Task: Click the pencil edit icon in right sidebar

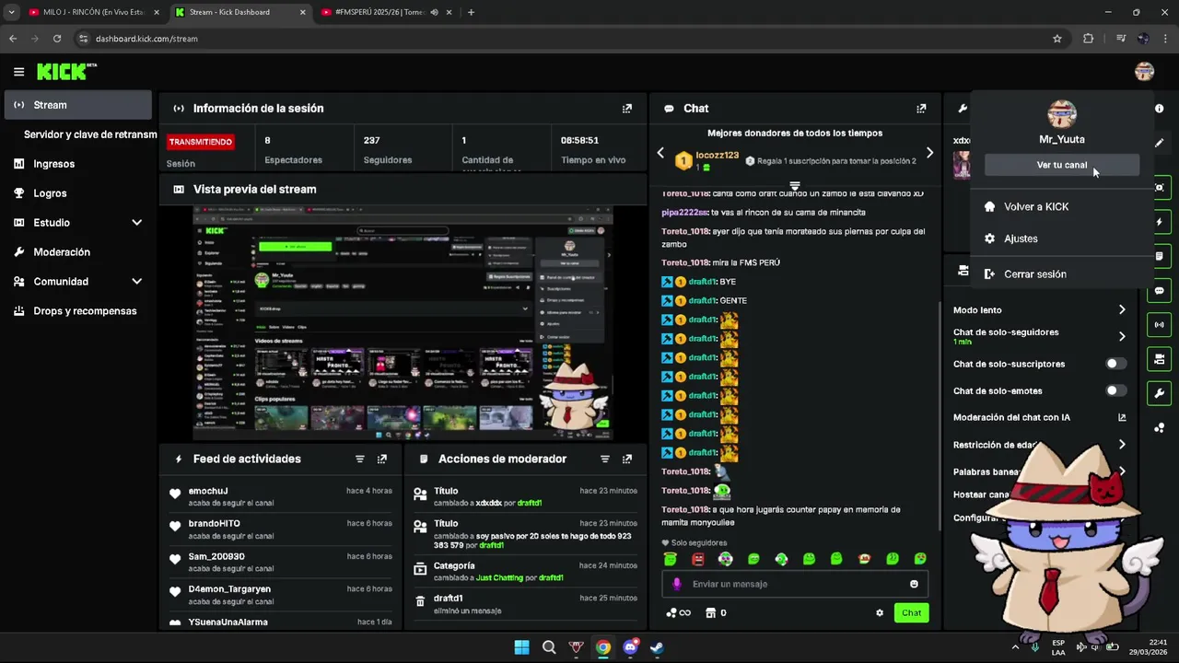Action: [1159, 143]
